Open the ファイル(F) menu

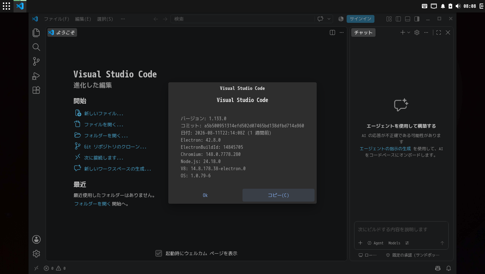56,19
